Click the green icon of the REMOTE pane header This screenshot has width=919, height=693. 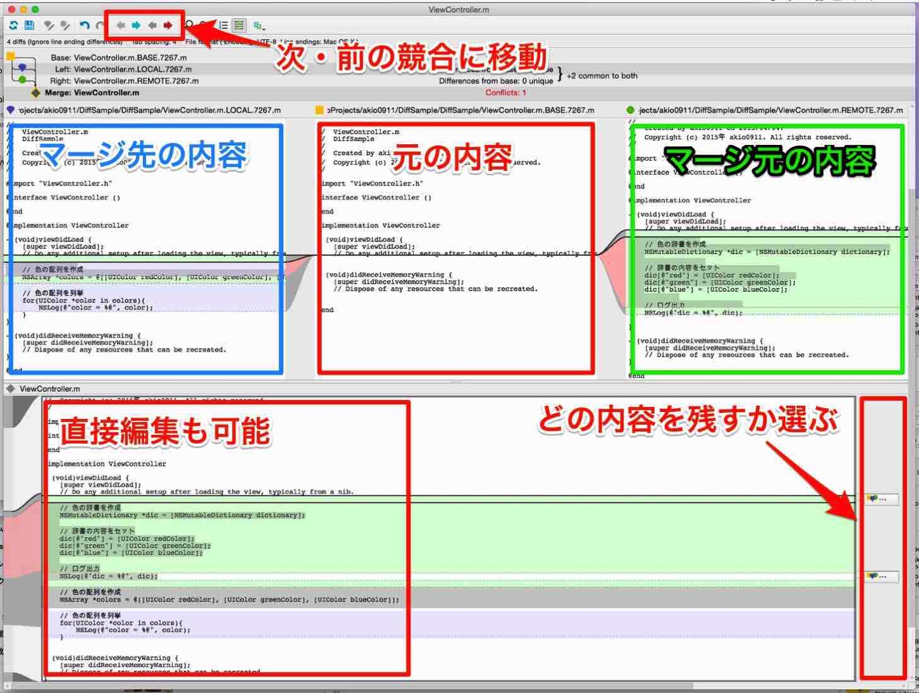[630, 110]
